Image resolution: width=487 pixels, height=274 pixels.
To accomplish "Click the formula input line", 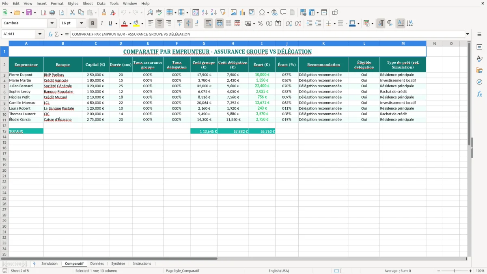I will [267, 34].
